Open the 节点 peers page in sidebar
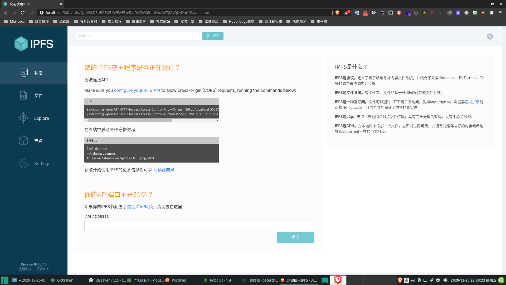The width and height of the screenshot is (506, 285). [x=34, y=141]
